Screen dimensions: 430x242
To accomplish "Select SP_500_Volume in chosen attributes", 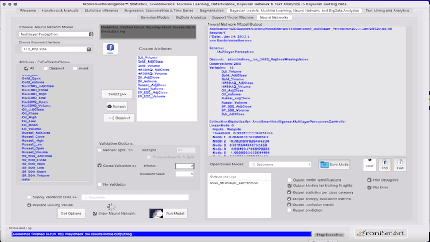I will click(151, 97).
